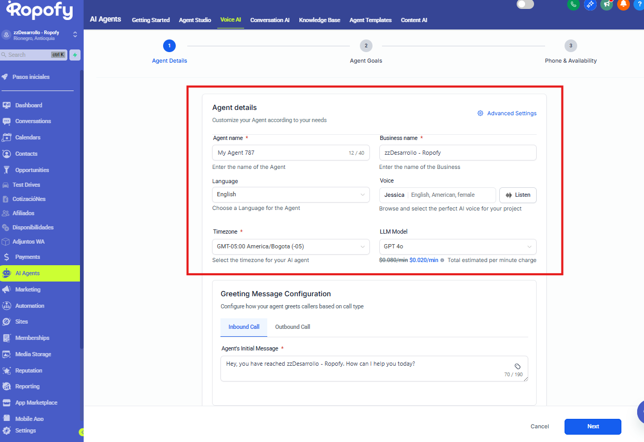Viewport: 644px width, 442px height.
Task: Click the megaphone announcements icon
Action: coord(607,4)
